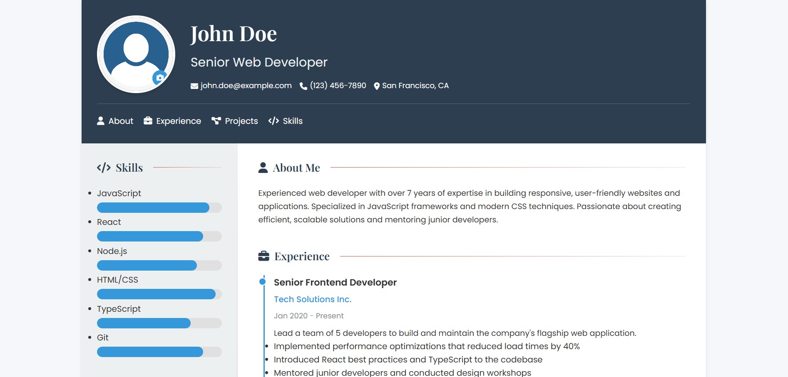Click the briefcase icon beside Experience nav
Viewport: 788px width, 377px height.
[x=148, y=121]
